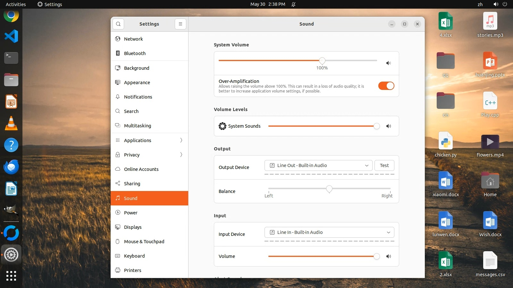513x288 pixels.
Task: Open the Input Device dropdown
Action: 329,232
